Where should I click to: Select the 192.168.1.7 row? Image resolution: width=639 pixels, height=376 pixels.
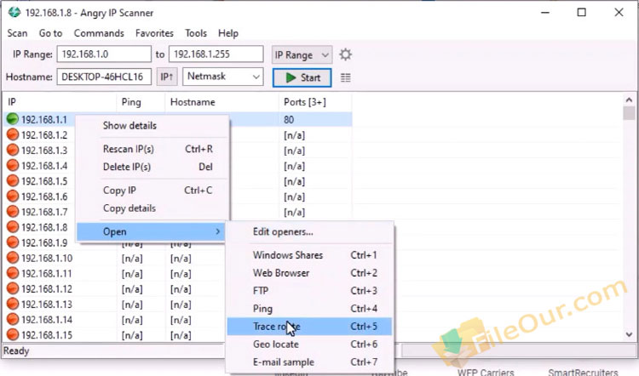[44, 212]
